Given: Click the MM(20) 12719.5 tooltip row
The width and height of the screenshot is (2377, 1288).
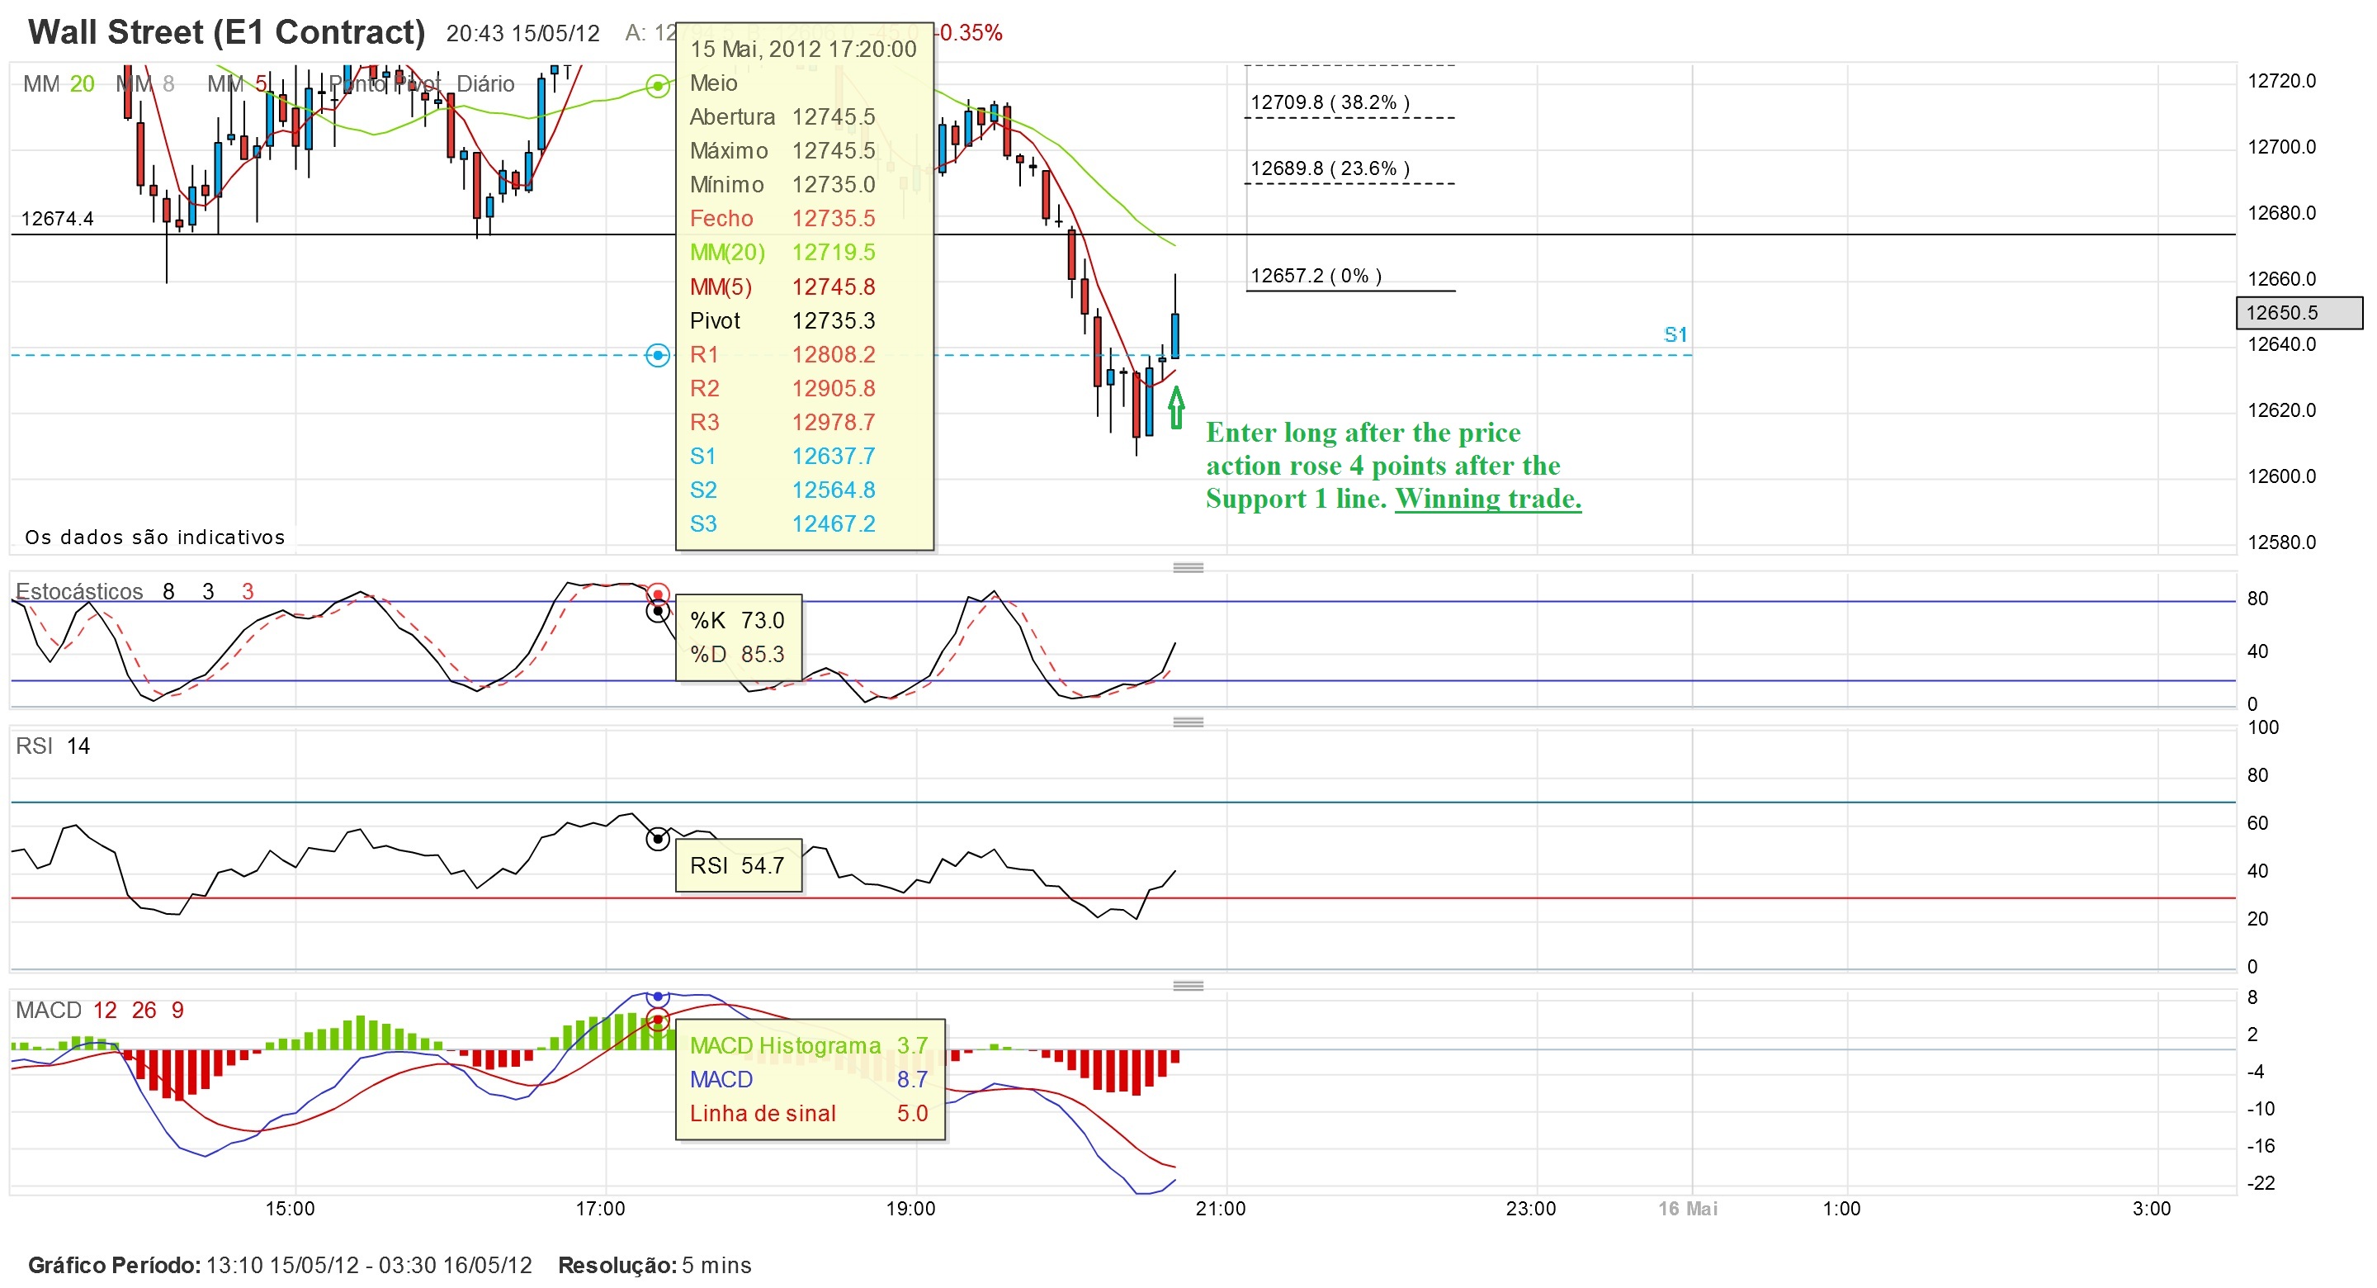Looking at the screenshot, I should tap(782, 252).
